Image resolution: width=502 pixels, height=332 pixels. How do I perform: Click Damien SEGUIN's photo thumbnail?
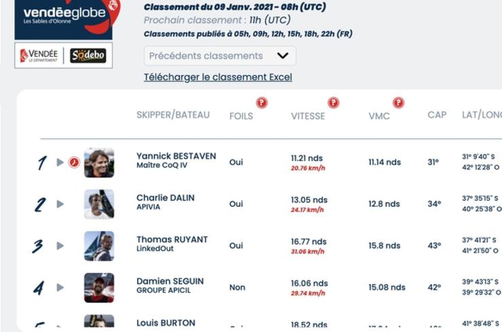point(99,287)
